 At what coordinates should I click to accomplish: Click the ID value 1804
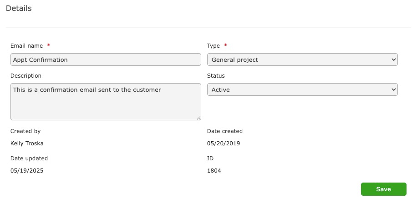214,171
